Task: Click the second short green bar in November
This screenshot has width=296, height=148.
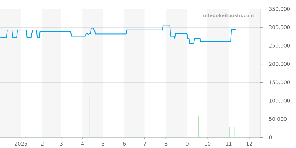Action: click(x=235, y=132)
